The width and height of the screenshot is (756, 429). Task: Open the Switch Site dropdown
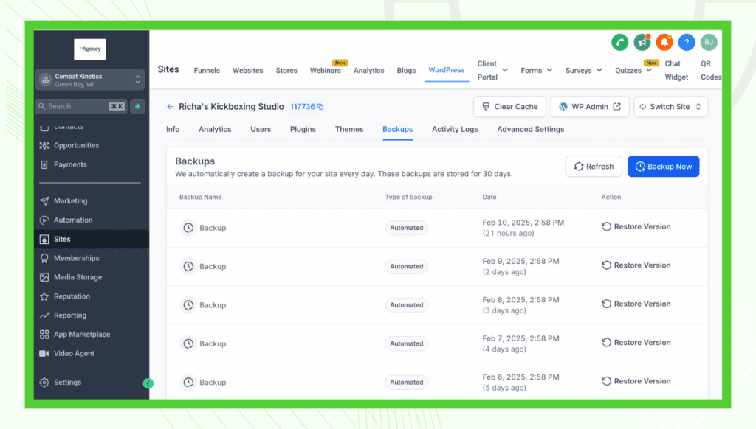coord(670,107)
